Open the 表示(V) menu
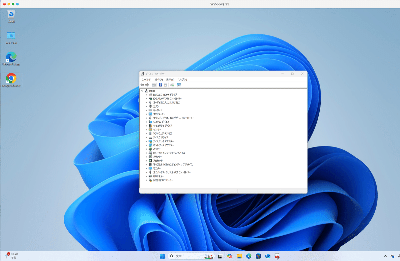400x261 pixels. point(170,80)
